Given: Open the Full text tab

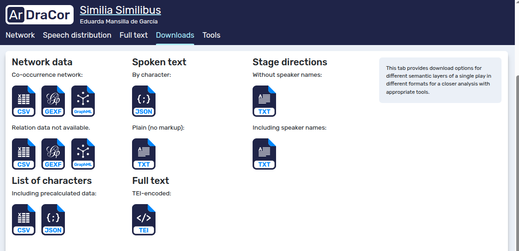Looking at the screenshot, I should click(x=134, y=35).
